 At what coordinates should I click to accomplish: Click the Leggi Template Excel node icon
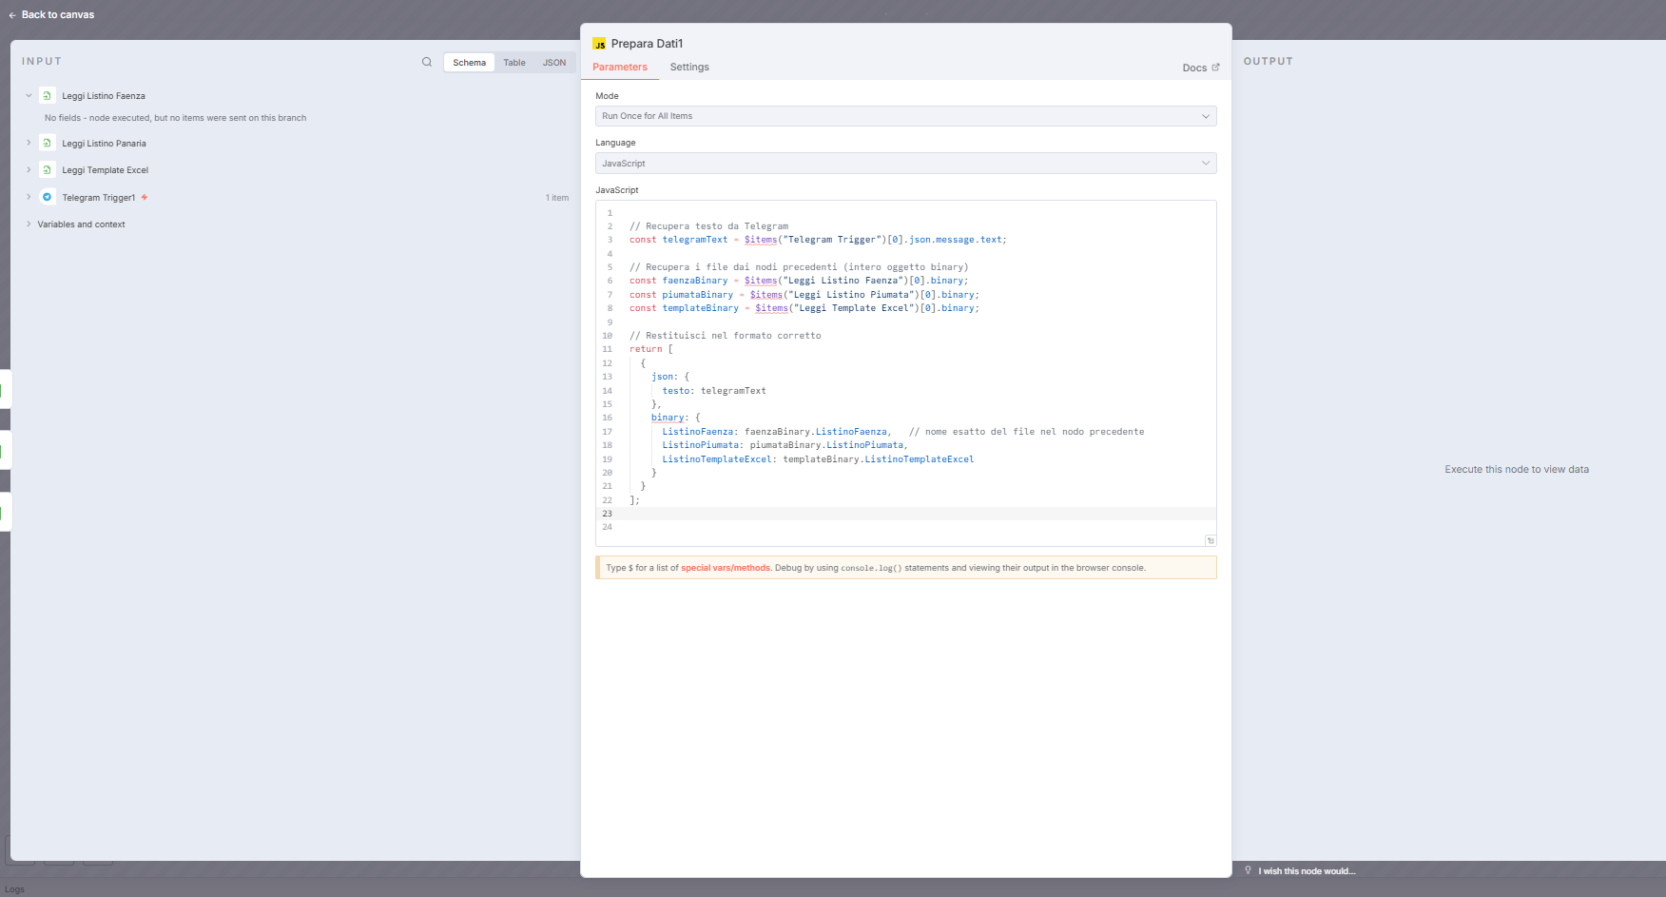pos(48,169)
